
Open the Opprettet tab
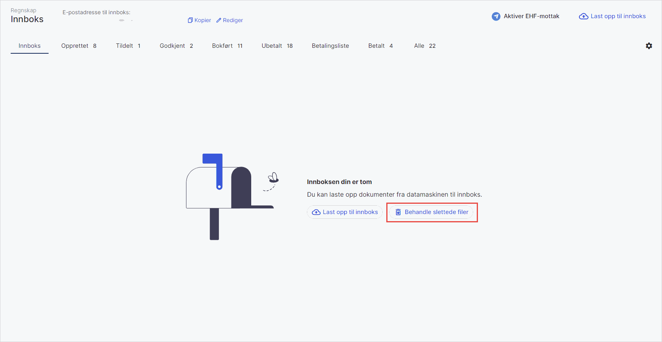point(79,46)
